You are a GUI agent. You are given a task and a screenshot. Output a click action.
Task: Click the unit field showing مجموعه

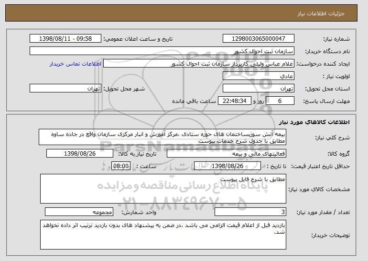pos(79,212)
